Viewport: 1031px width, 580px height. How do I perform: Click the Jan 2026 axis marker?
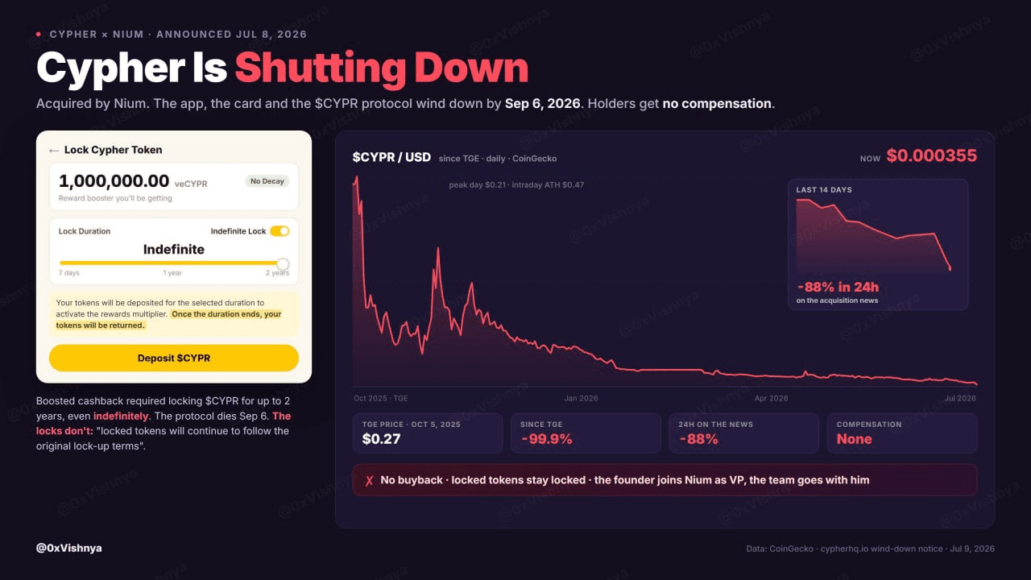[x=582, y=398]
